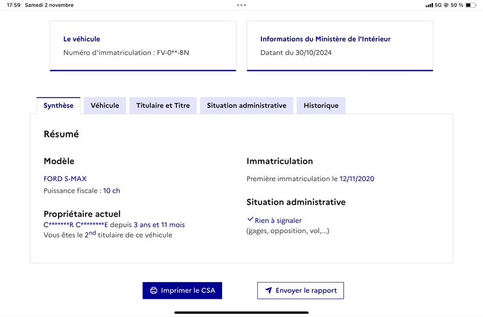Screen dimensions: 483x317
Task: Click the Envoyer le rapport button
Action: click(x=300, y=290)
